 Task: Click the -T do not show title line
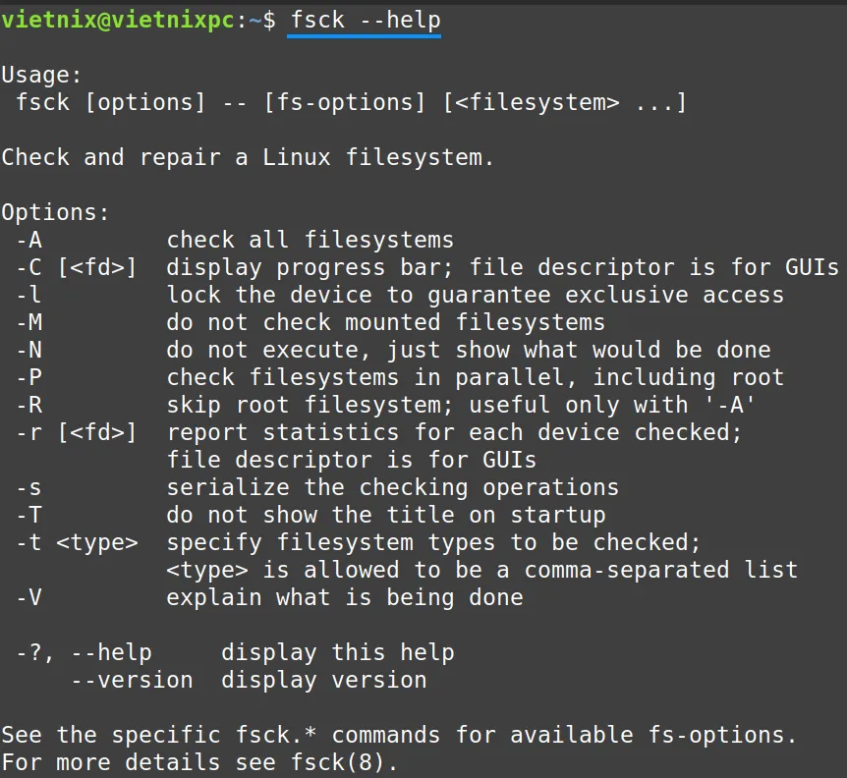311,515
